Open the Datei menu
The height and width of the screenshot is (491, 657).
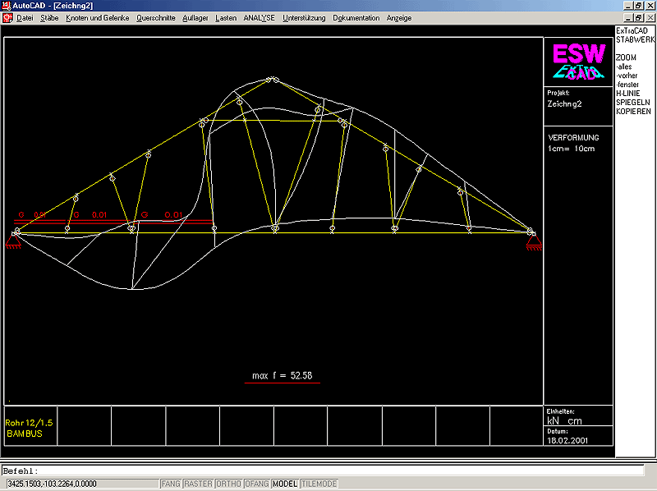pos(25,18)
